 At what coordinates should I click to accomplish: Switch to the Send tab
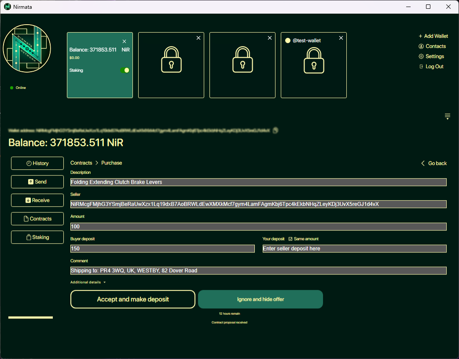(x=37, y=182)
